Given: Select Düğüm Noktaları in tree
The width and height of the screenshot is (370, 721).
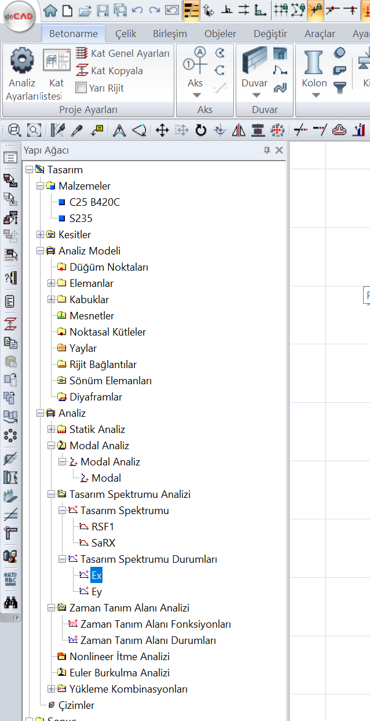Looking at the screenshot, I should point(109,267).
